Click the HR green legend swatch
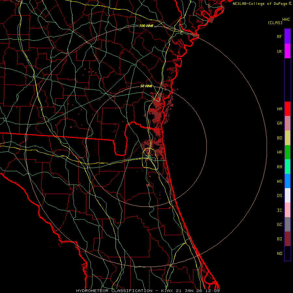The image size is (293, 293). 287,152
